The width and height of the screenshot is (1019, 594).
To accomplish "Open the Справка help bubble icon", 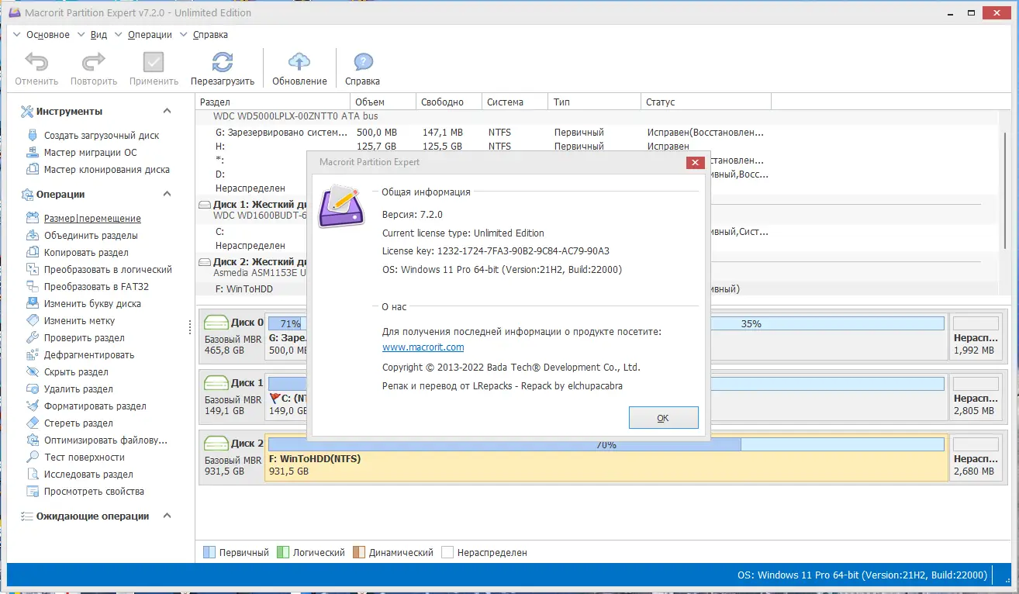I will pyautogui.click(x=363, y=62).
